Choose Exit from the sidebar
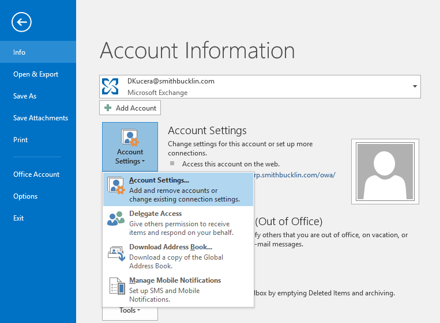440x323 pixels. [38, 218]
